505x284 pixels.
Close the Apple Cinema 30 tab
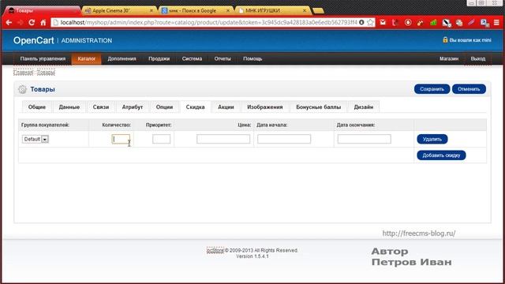click(x=151, y=10)
